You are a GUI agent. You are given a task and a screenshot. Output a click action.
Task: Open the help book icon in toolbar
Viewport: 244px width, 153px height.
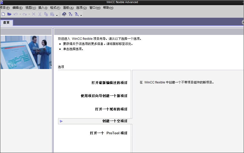coord(64,14)
